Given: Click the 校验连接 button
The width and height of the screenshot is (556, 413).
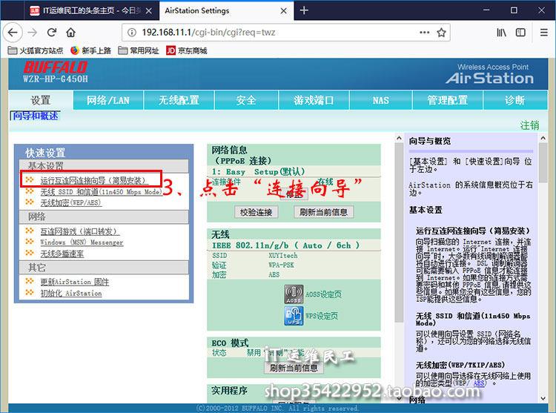Looking at the screenshot, I should click(256, 212).
